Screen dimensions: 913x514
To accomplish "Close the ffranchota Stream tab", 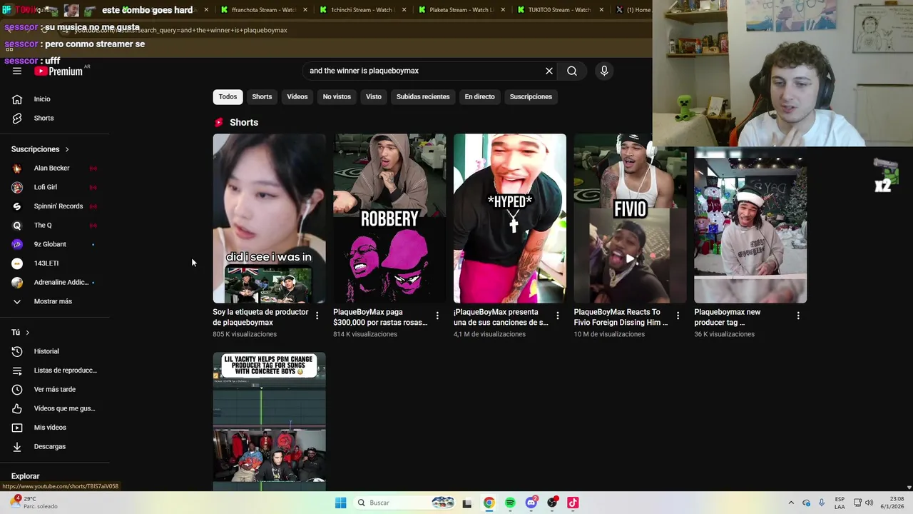I will [x=305, y=10].
